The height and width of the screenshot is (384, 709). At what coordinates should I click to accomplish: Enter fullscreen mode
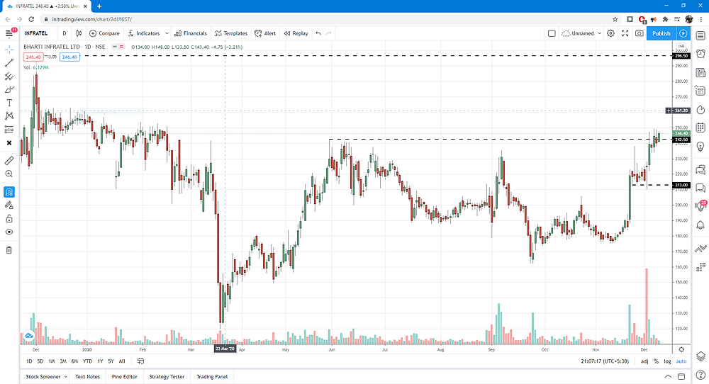click(625, 33)
